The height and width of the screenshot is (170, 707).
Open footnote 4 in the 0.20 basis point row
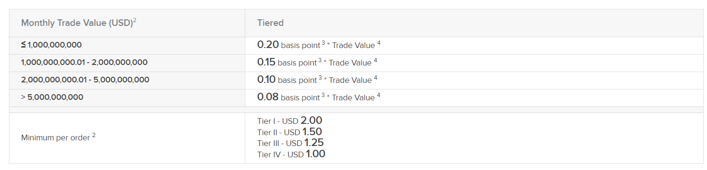point(379,43)
